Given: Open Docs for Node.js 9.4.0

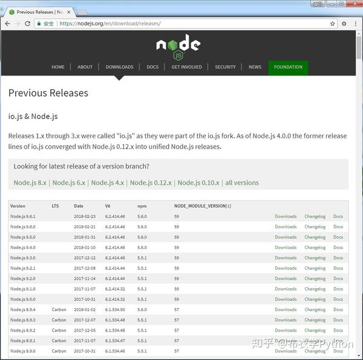Looking at the screenshot, I should tap(338, 248).
